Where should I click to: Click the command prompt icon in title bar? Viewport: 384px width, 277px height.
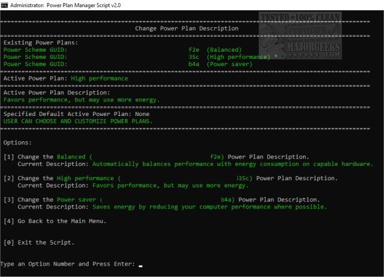point(4,5)
